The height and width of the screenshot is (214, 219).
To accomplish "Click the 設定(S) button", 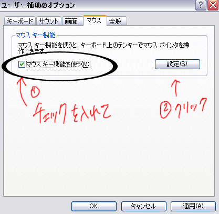I will [178, 64].
